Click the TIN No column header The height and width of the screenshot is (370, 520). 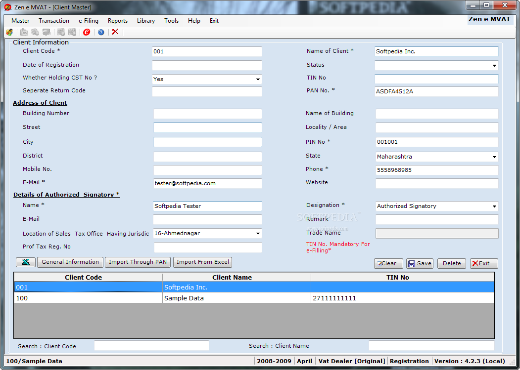click(402, 277)
